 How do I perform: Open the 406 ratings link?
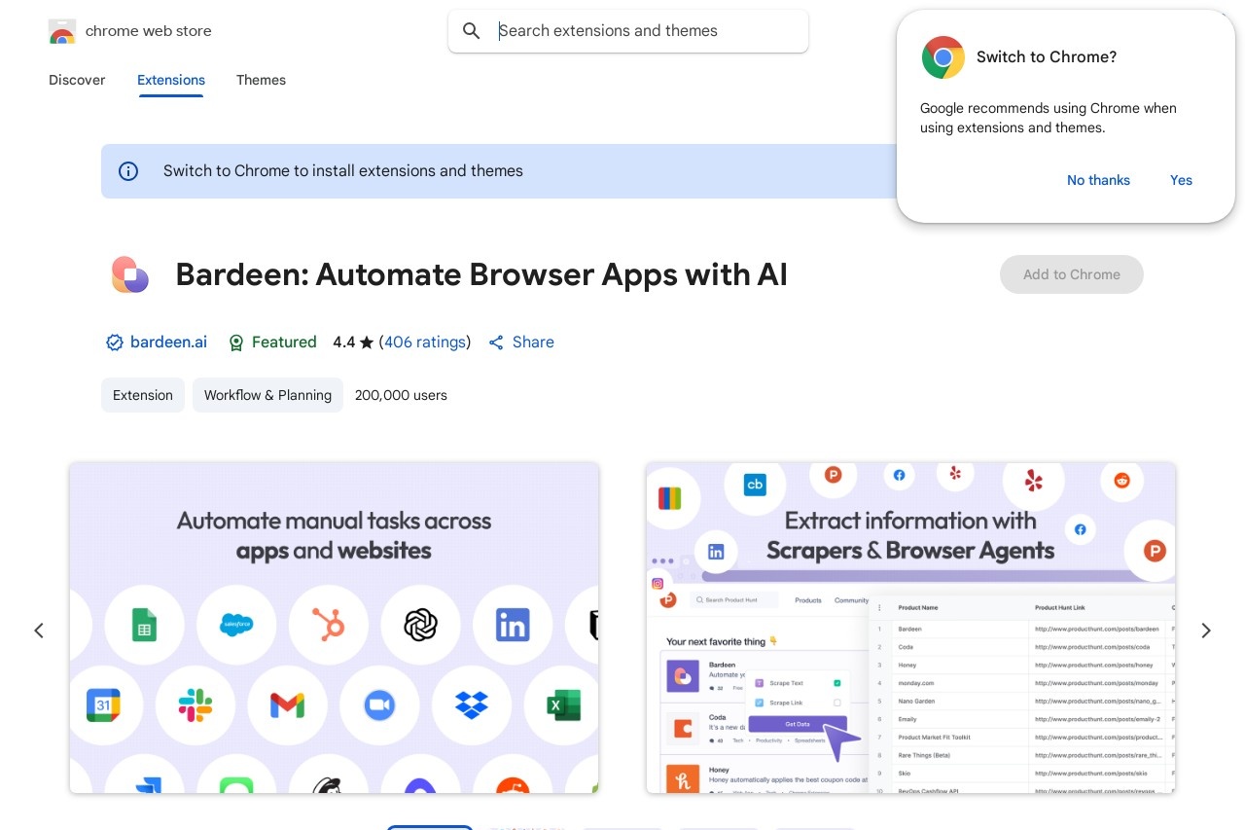pyautogui.click(x=425, y=343)
